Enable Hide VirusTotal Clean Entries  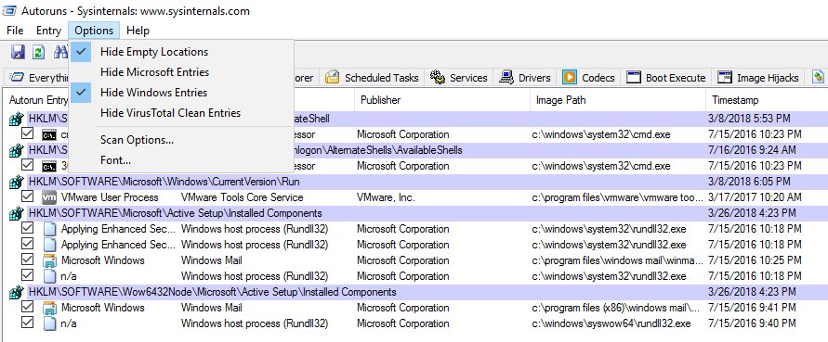coord(181,113)
